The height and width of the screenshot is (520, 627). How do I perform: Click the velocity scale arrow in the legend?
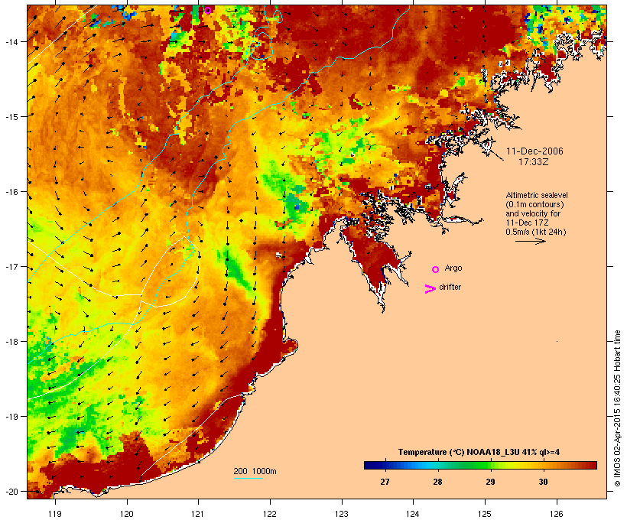[530, 241]
